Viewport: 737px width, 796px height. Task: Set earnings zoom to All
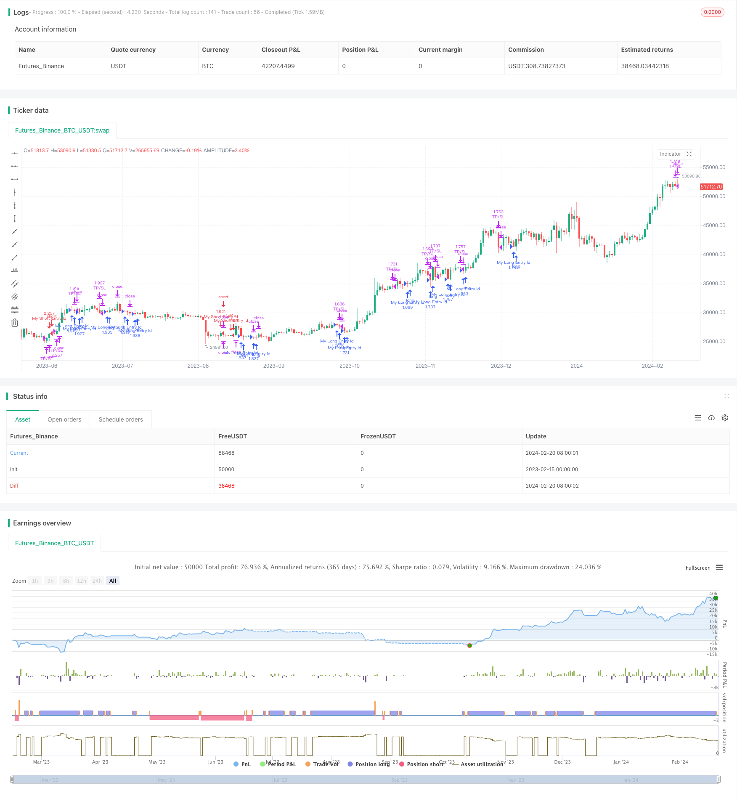[x=113, y=581]
